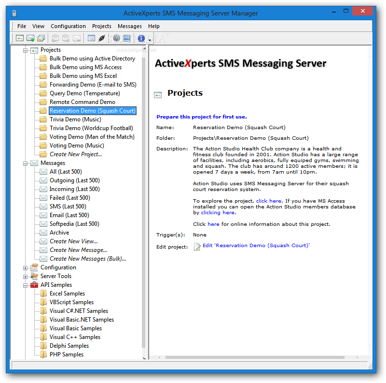This screenshot has width=386, height=383.
Task: Click the new message envelope-plus icon
Action: [x=30, y=38]
